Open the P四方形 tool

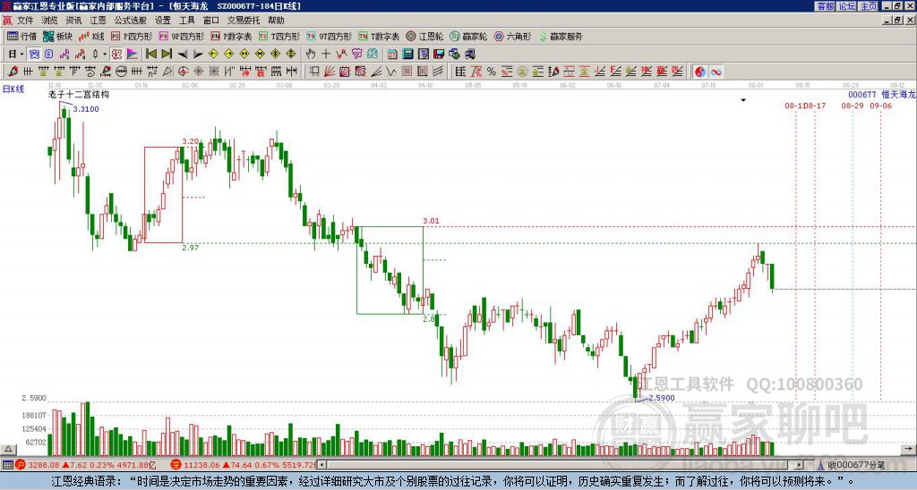pyautogui.click(x=132, y=36)
